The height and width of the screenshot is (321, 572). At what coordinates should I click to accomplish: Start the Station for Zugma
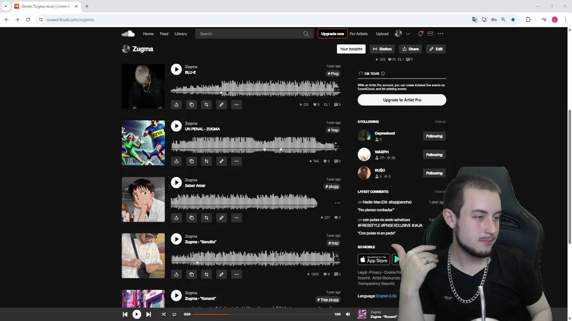[x=382, y=49]
